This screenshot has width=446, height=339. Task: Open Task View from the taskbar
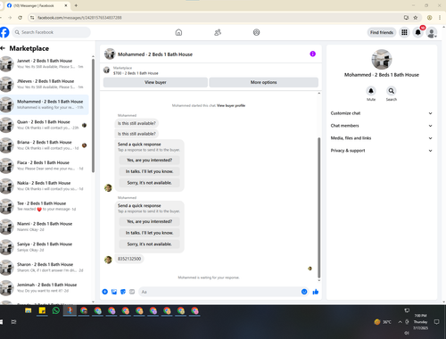point(13,322)
